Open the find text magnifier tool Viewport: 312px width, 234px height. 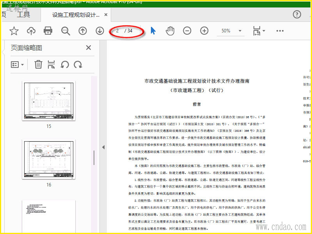[66, 31]
